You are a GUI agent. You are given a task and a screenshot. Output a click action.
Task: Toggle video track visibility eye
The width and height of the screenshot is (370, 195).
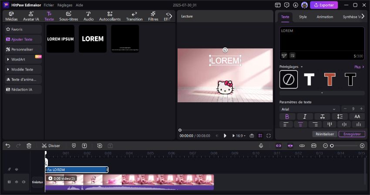pyautogui.click(x=17, y=182)
